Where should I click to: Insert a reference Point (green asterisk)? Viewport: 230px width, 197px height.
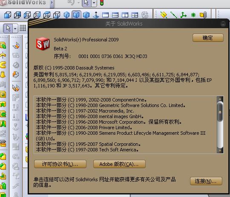tap(193, 15)
